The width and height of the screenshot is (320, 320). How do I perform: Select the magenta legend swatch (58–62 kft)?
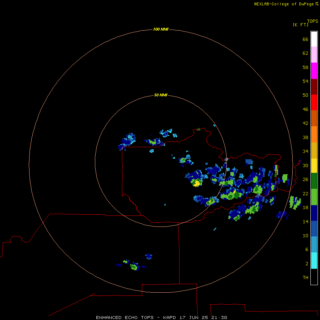pyautogui.click(x=314, y=71)
